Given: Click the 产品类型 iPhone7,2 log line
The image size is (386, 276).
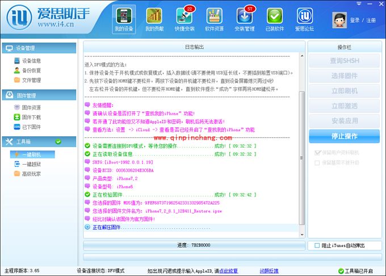Looking at the screenshot, I should (111, 178).
